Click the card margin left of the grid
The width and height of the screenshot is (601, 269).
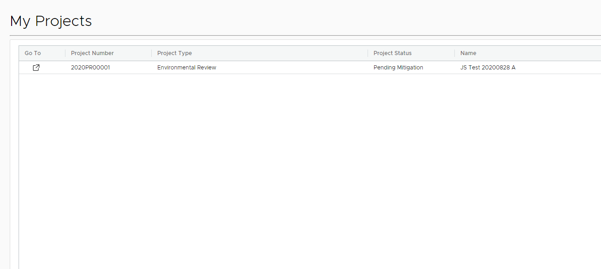point(14,162)
